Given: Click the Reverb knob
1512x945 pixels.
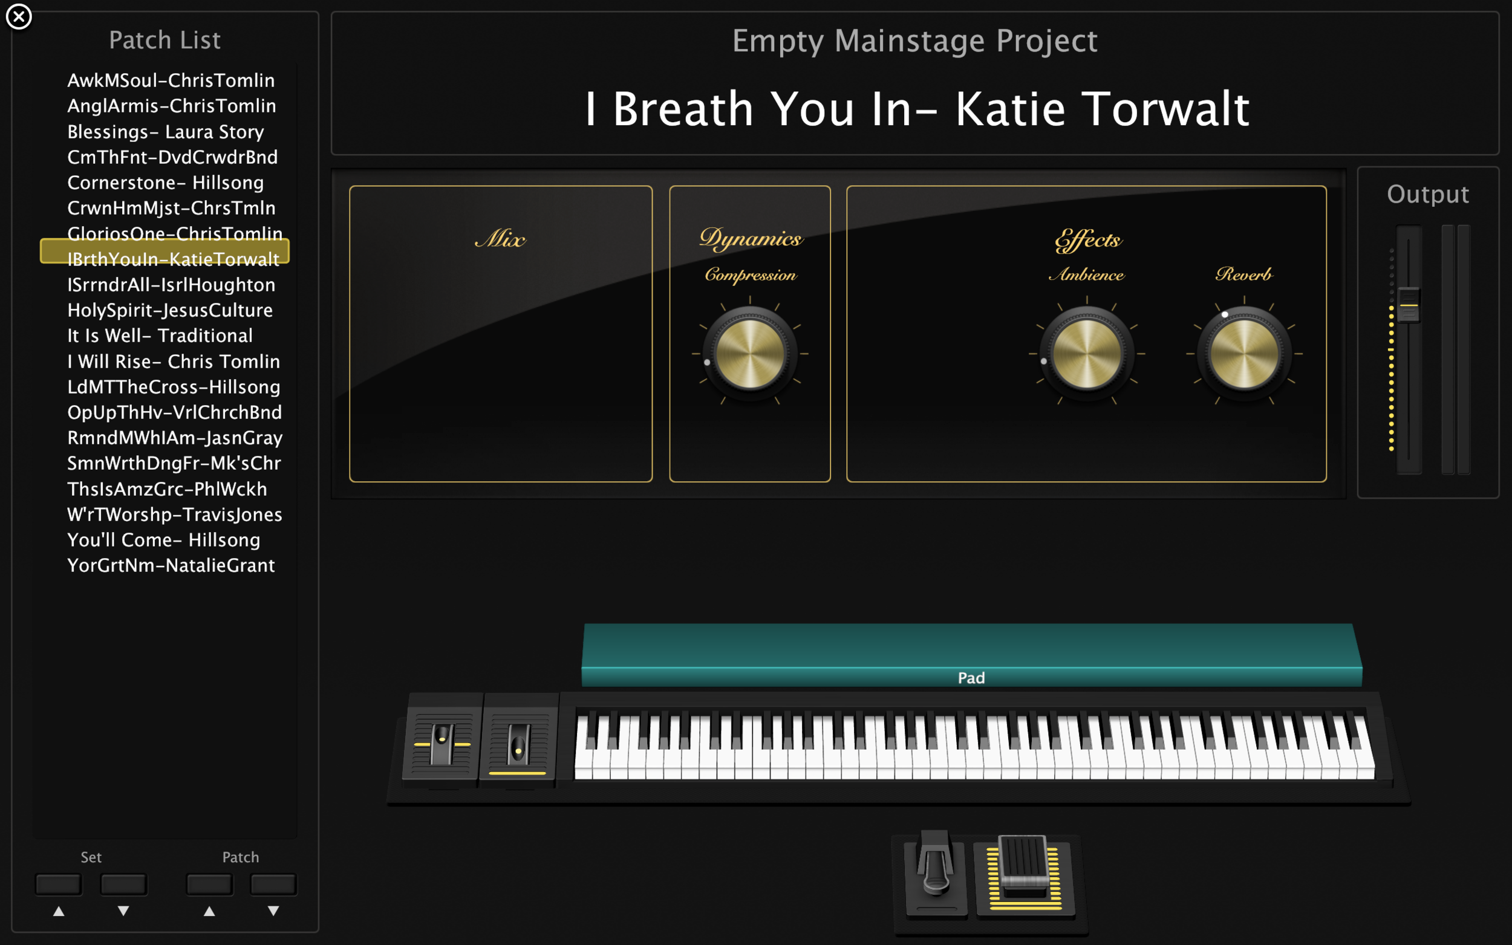Looking at the screenshot, I should click(x=1245, y=353).
